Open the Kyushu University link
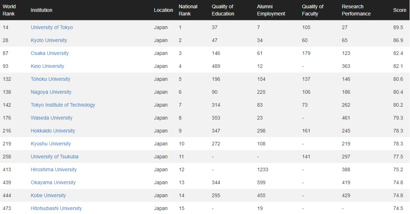The width and height of the screenshot is (410, 214). (x=51, y=143)
